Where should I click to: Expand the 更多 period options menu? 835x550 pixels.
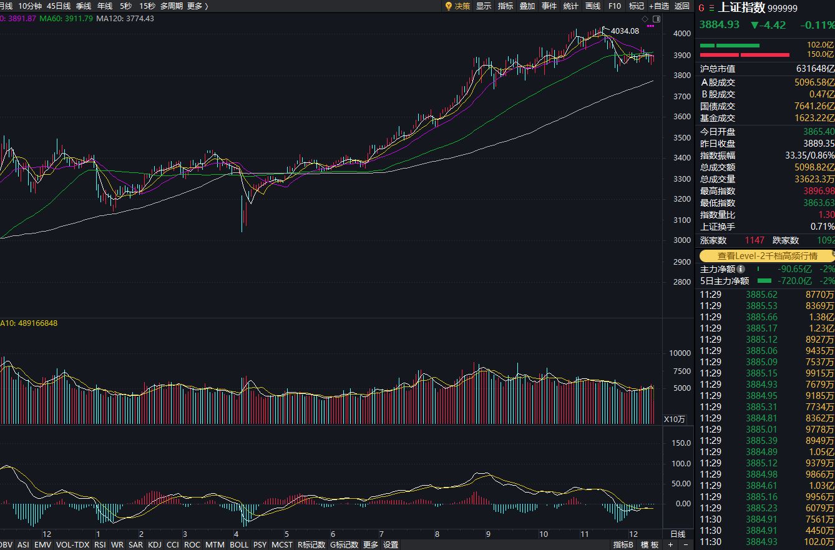193,7
